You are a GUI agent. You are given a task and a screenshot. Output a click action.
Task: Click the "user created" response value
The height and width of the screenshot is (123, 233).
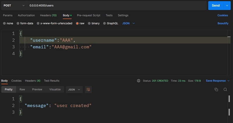coord(73,106)
